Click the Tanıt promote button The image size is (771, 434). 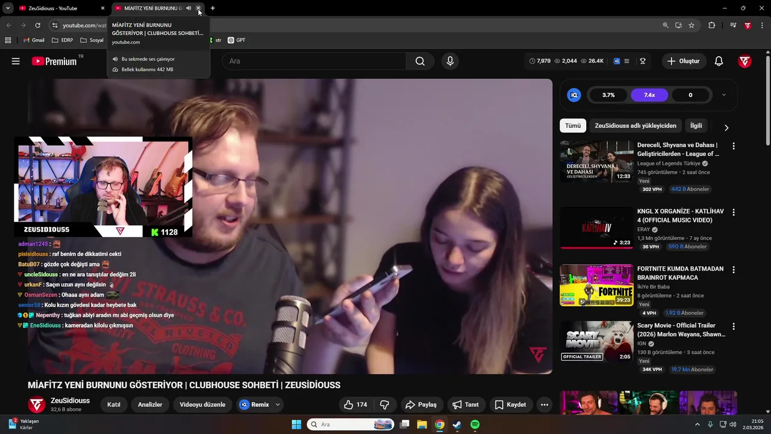(466, 404)
